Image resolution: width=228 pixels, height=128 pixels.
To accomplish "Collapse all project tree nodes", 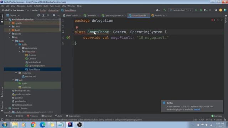I will pos(48,15).
